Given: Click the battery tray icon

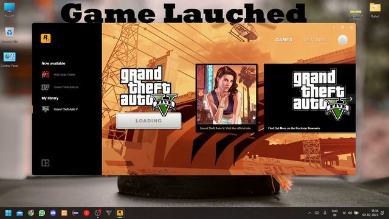Looking at the screenshot, I should [356, 213].
